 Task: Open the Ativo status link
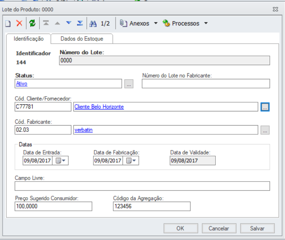tap(22, 84)
